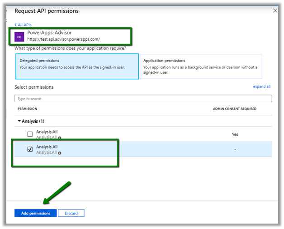Click the Select permissions heading
Screen dimensions: 284x229
[x=34, y=87]
